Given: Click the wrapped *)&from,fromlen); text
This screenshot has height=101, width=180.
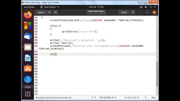Looking at the screenshot, I should [x=51, y=49].
